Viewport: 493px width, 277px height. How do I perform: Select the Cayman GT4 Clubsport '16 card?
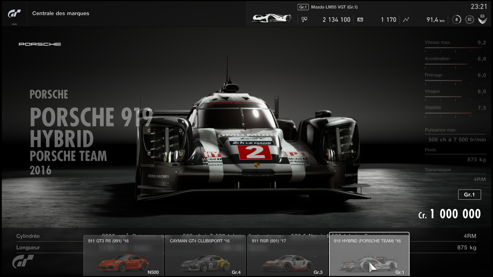tap(205, 256)
